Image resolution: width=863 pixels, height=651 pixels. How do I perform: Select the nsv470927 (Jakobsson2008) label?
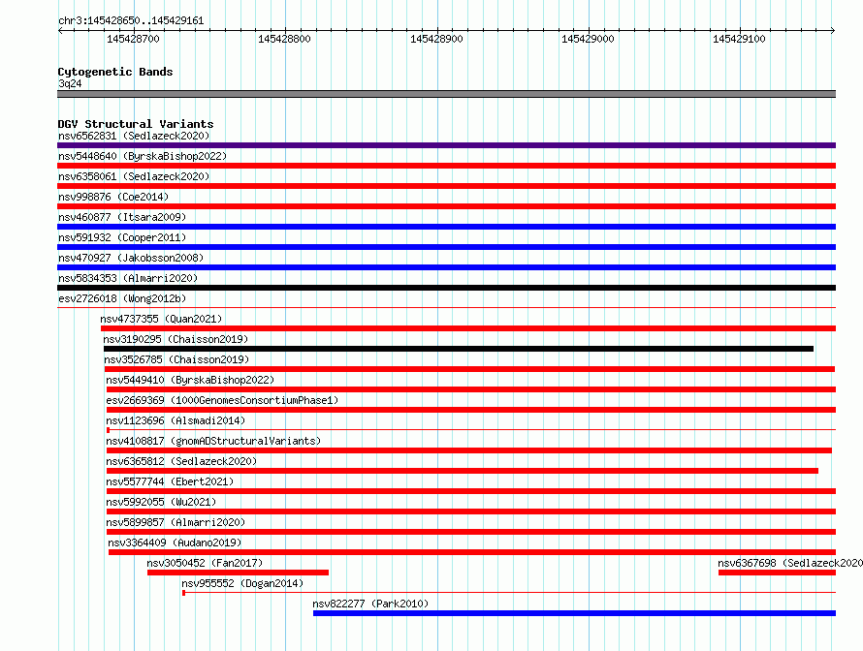pos(131,258)
